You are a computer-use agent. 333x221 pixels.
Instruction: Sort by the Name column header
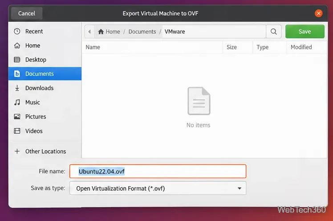tap(152, 47)
